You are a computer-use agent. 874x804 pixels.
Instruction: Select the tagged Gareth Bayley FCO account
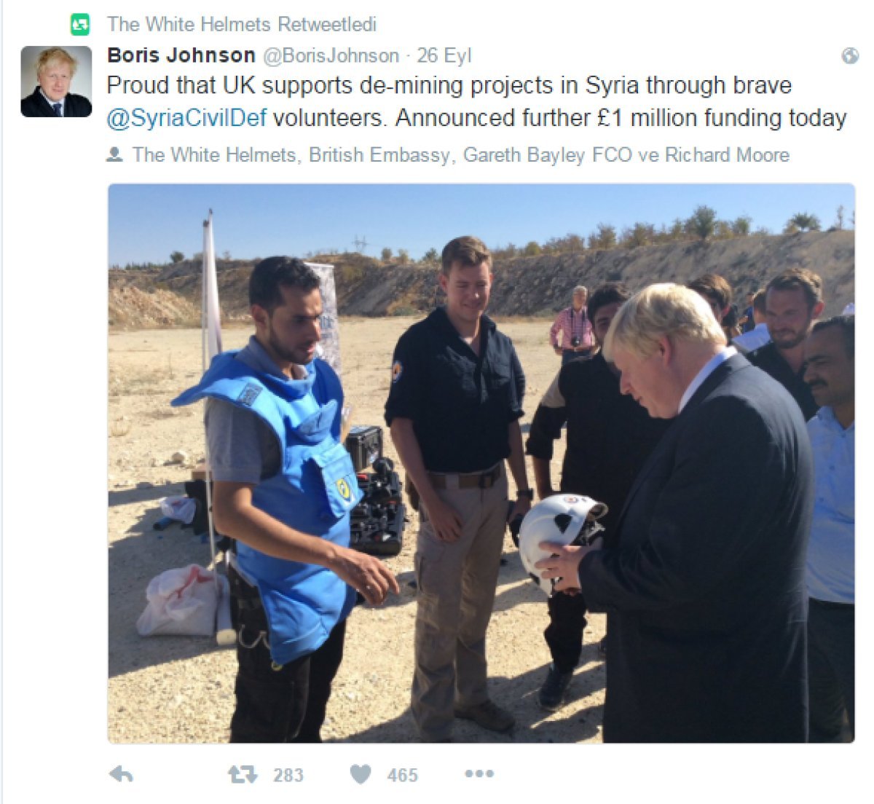[x=548, y=154]
